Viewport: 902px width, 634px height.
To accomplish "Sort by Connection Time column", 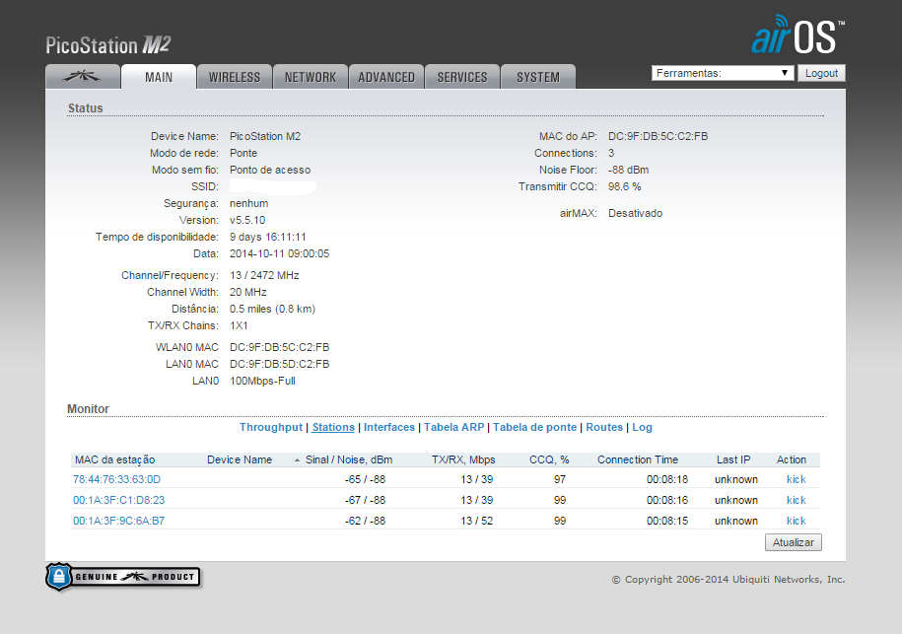I will point(638,460).
